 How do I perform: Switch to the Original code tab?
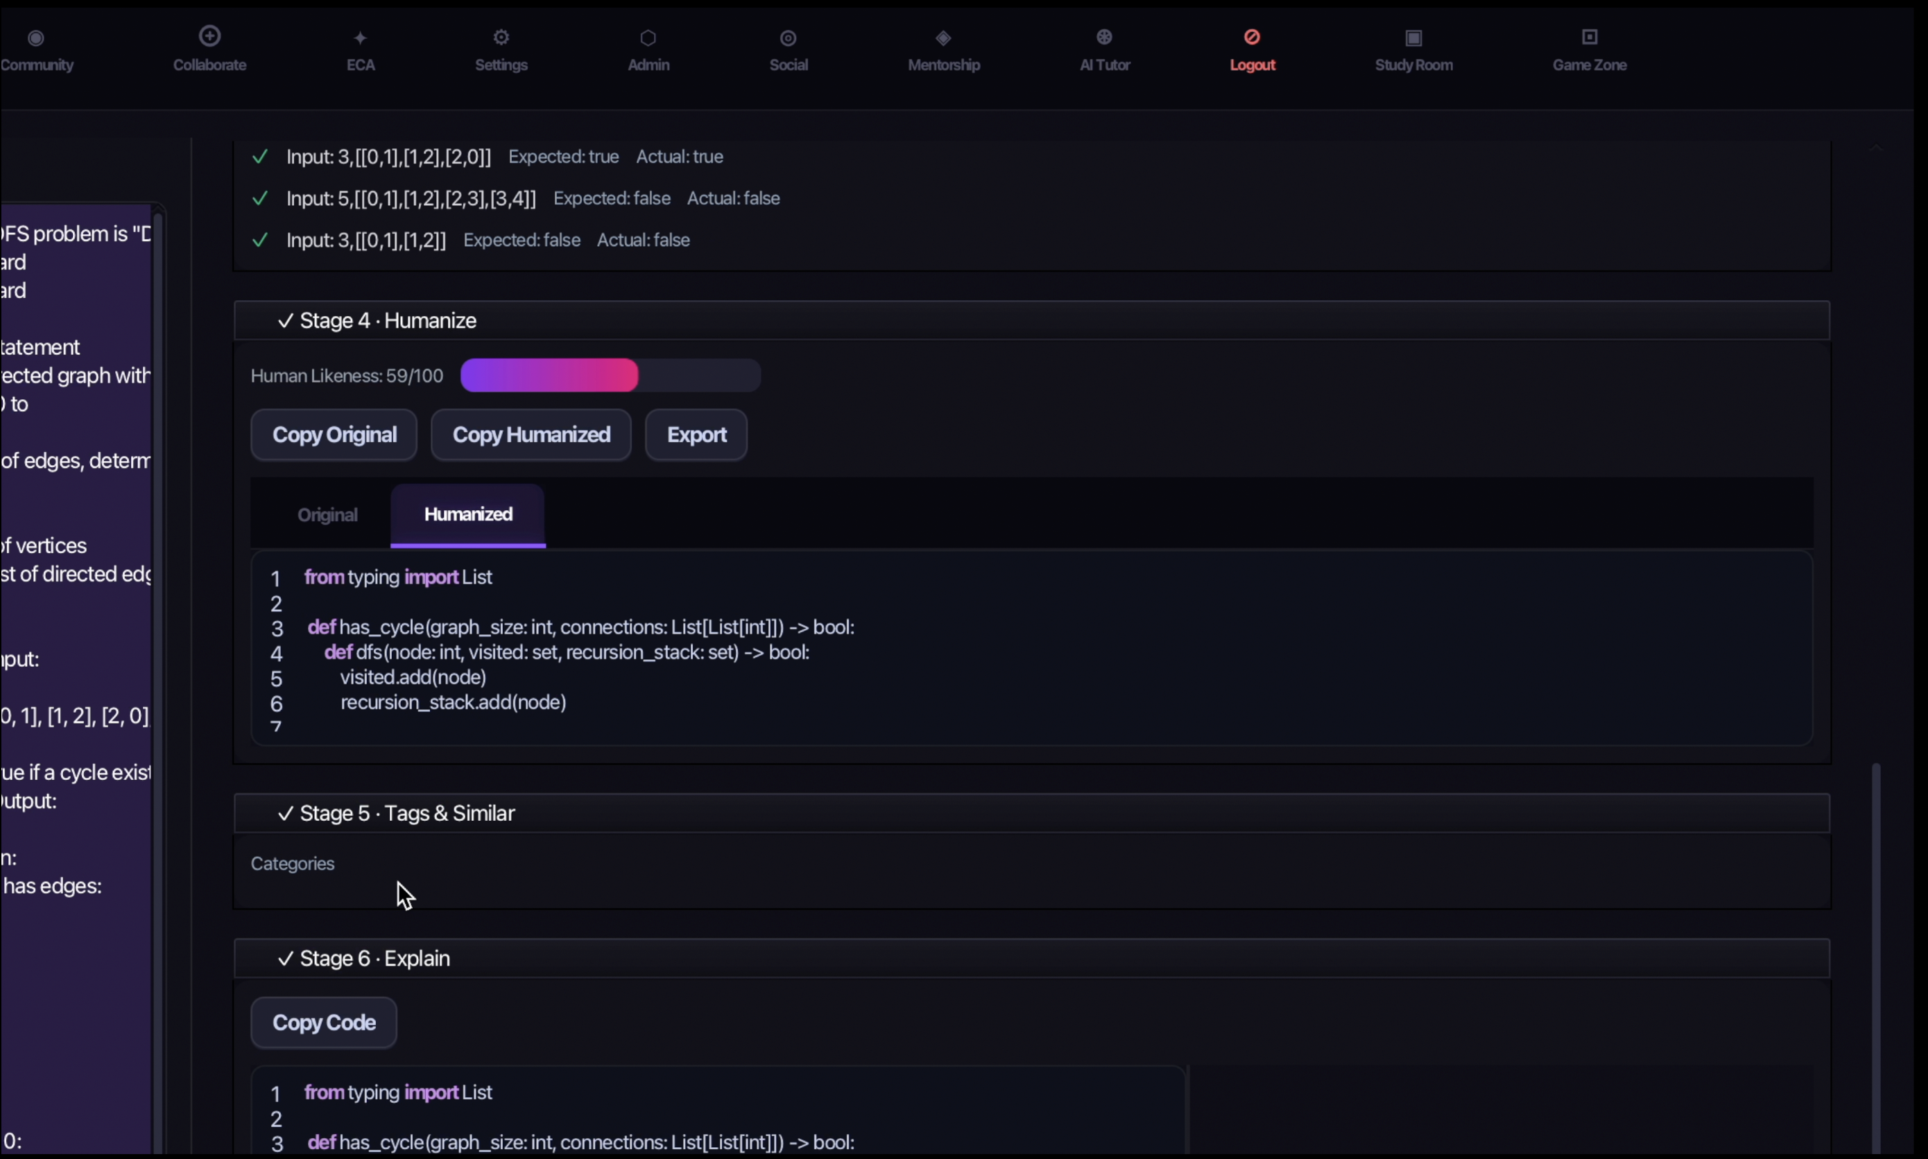pos(327,516)
